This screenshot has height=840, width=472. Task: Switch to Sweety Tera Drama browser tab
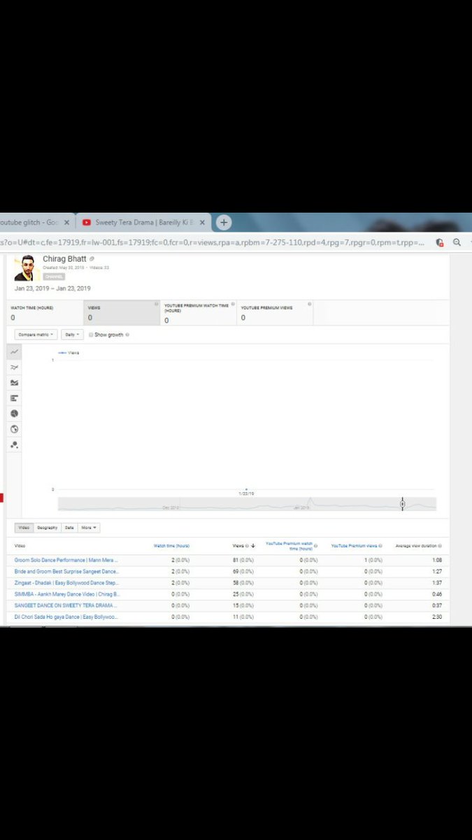point(143,222)
